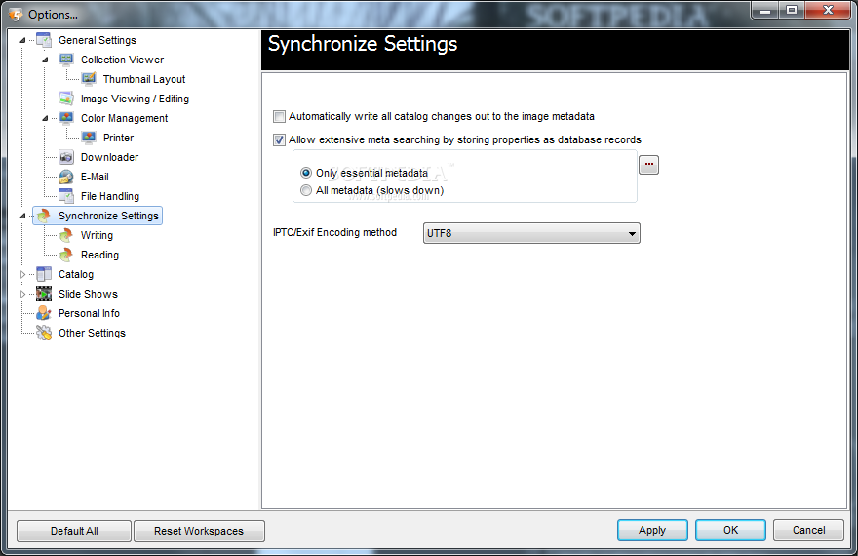The image size is (858, 556).
Task: Maximize the Options window
Action: (x=792, y=10)
